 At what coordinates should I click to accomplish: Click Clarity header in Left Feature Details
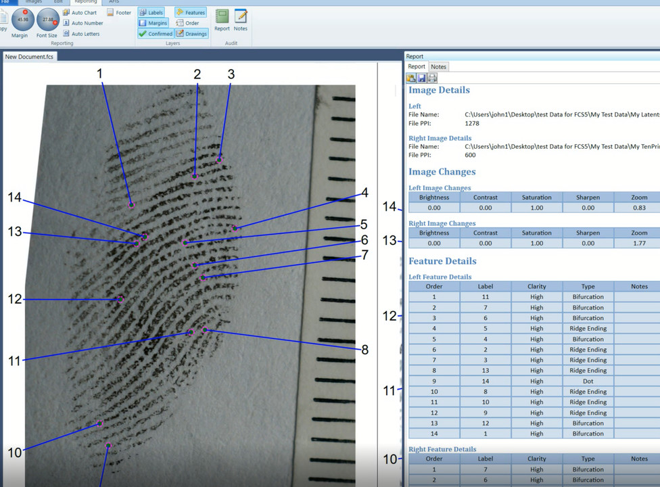[x=537, y=286]
